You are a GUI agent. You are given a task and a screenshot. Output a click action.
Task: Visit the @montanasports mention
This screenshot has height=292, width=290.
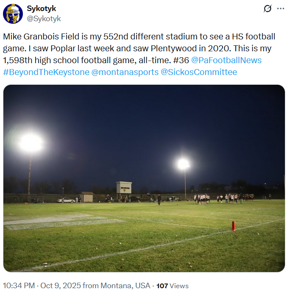(x=125, y=72)
